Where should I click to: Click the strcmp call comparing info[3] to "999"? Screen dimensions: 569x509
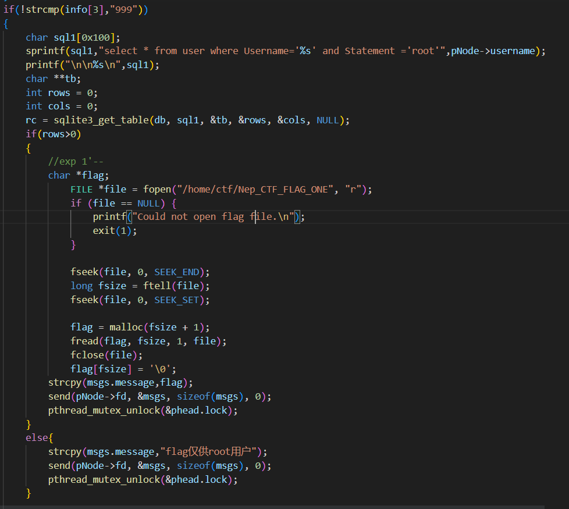[x=84, y=9]
